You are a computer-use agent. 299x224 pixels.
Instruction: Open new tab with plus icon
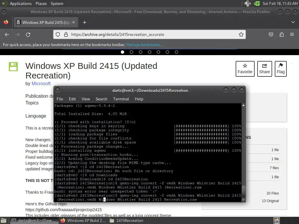(x=84, y=22)
